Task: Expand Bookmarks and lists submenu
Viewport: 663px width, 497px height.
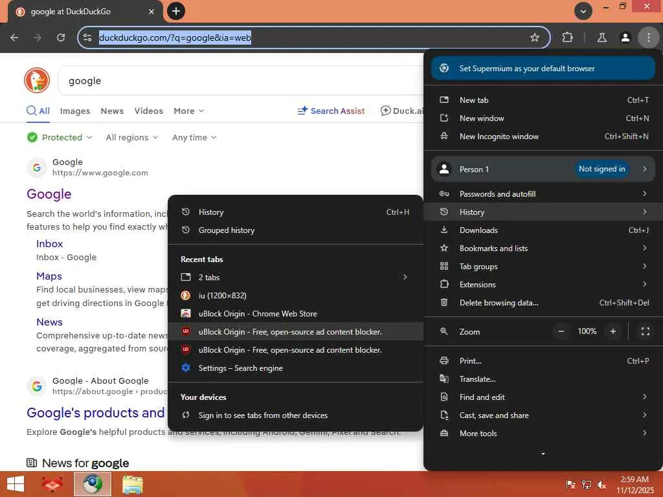Action: tap(543, 248)
